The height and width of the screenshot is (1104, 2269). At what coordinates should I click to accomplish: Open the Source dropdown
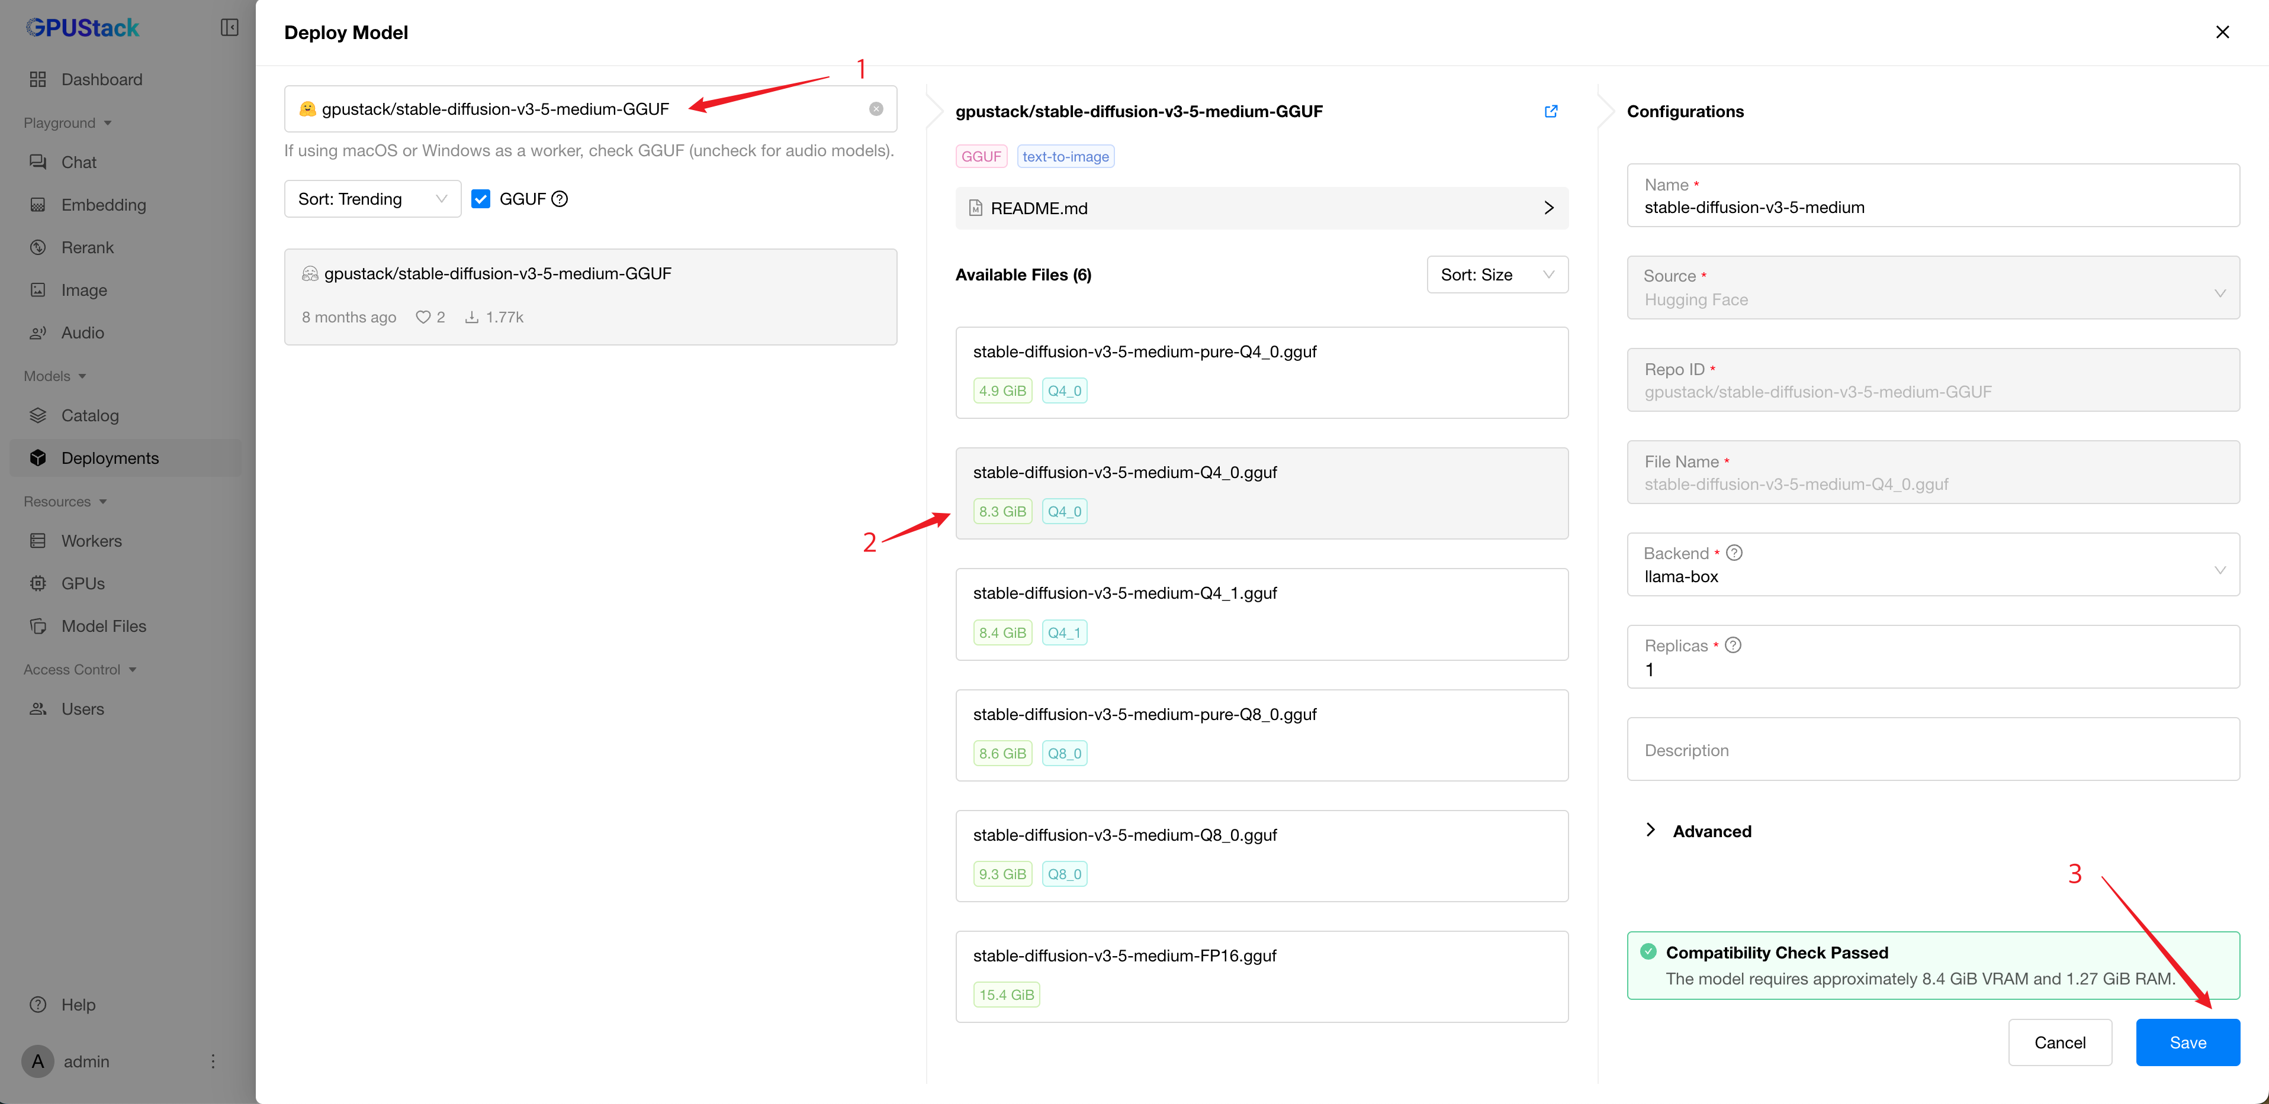click(1933, 288)
